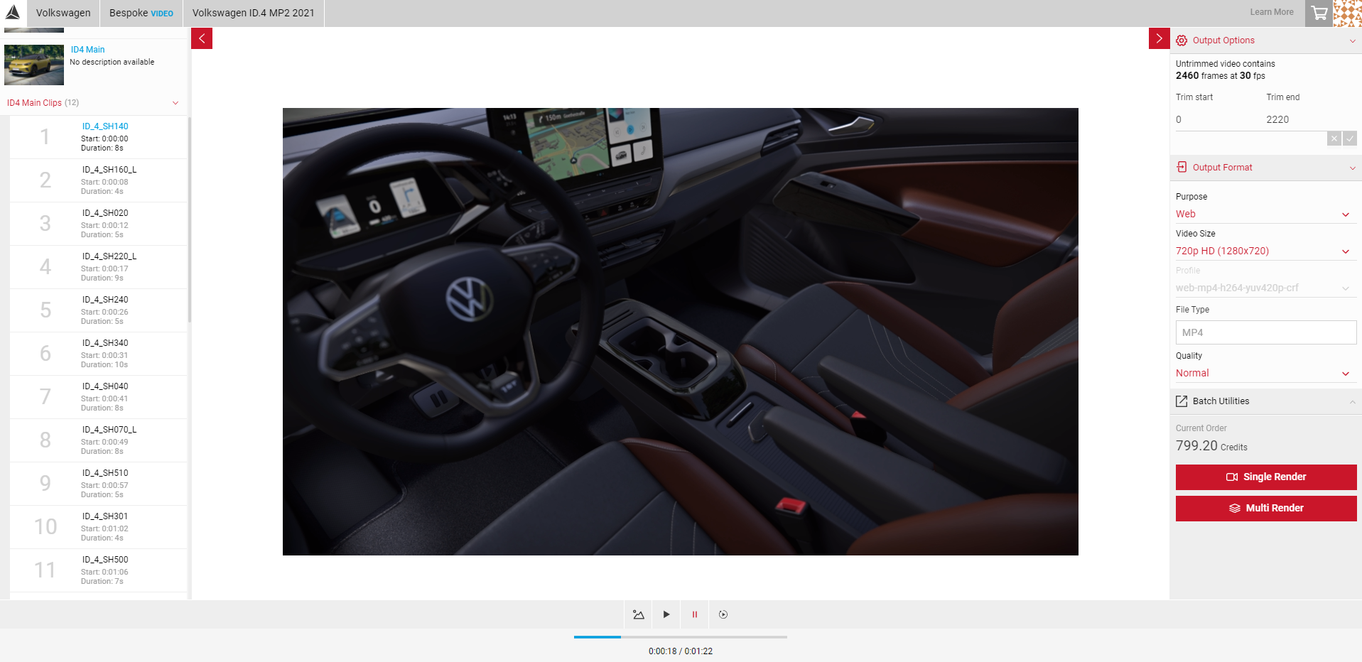Select clip 11 ID_4_SH500

pos(98,570)
